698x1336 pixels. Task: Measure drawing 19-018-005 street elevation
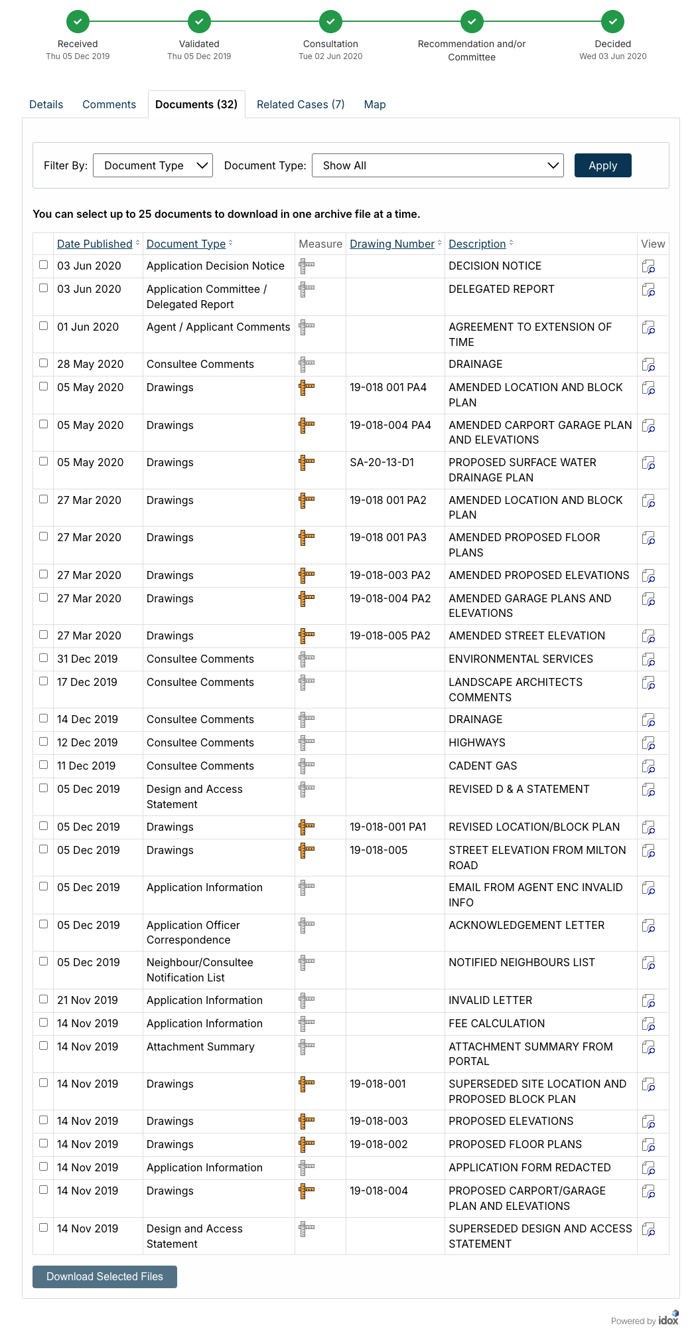coord(307,851)
